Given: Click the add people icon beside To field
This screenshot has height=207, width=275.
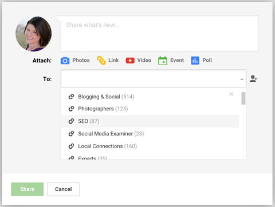Looking at the screenshot, I should 253,79.
